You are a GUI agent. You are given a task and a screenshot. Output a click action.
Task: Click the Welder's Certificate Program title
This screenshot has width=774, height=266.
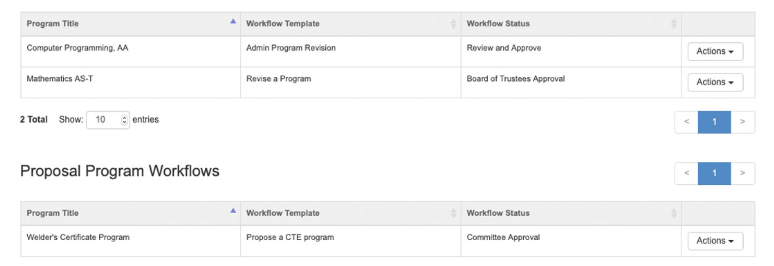point(78,238)
